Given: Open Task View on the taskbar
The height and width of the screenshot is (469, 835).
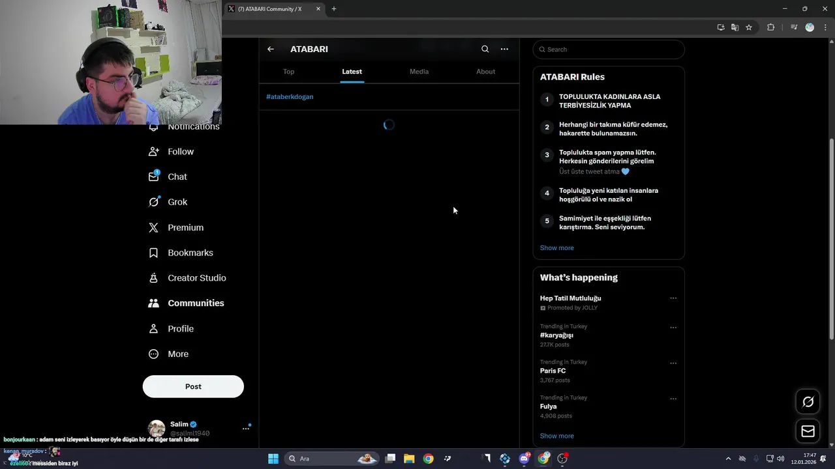Looking at the screenshot, I should pos(390,459).
